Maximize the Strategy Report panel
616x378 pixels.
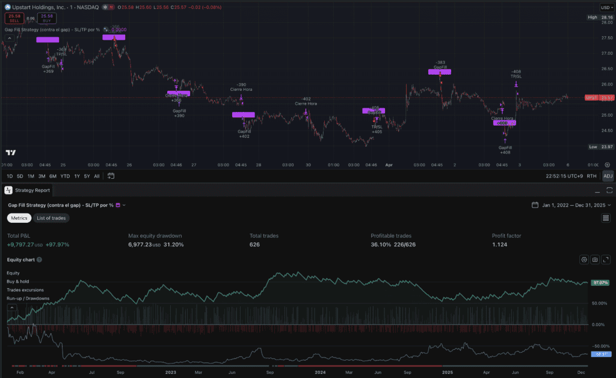609,190
